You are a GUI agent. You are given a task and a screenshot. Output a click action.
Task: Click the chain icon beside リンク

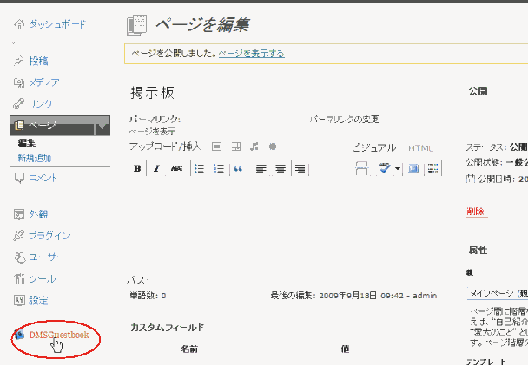(x=18, y=104)
